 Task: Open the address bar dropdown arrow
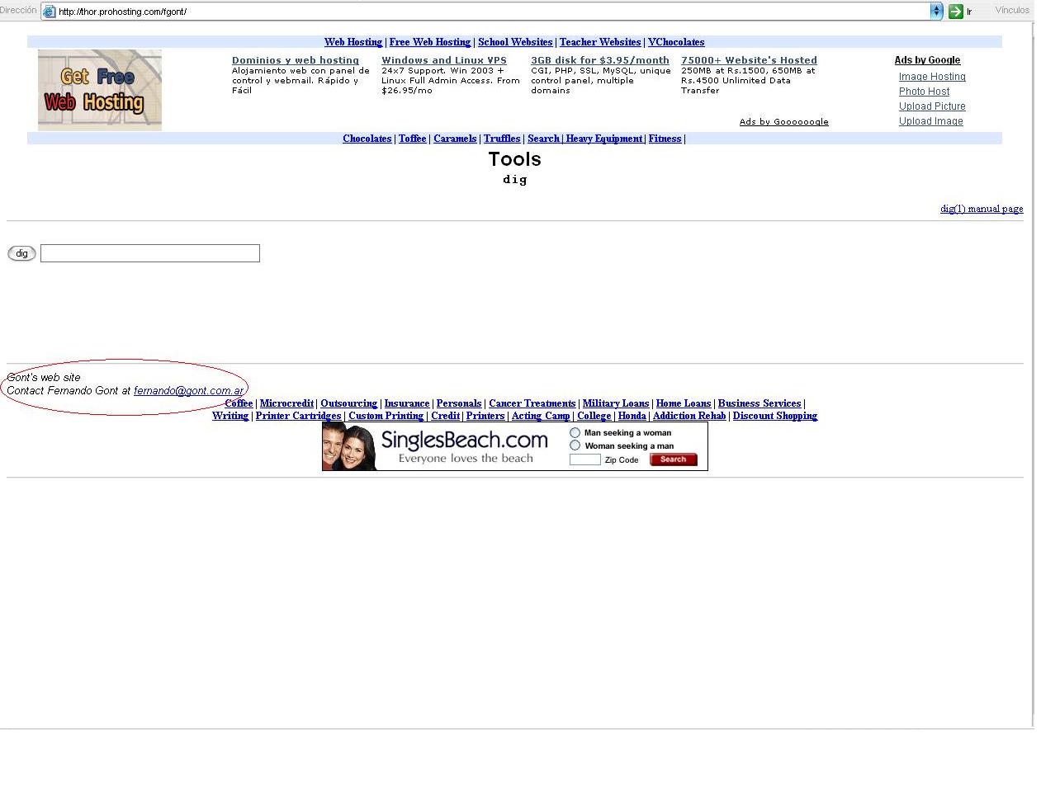tap(936, 12)
